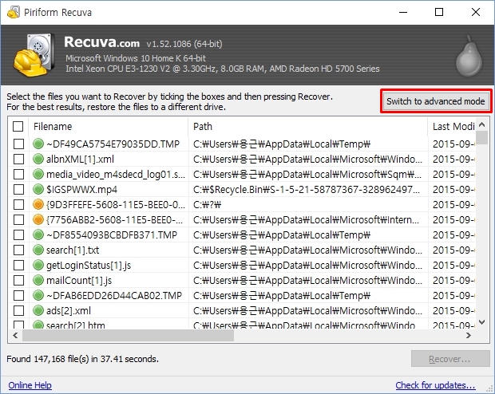Select the filename $IGSPWWX.mp4
This screenshot has width=495, height=394.
pos(81,189)
